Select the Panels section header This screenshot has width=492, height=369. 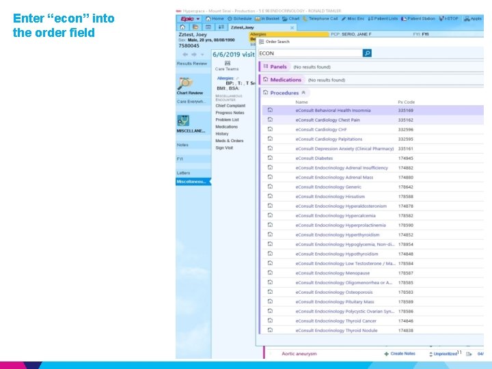[x=275, y=66]
